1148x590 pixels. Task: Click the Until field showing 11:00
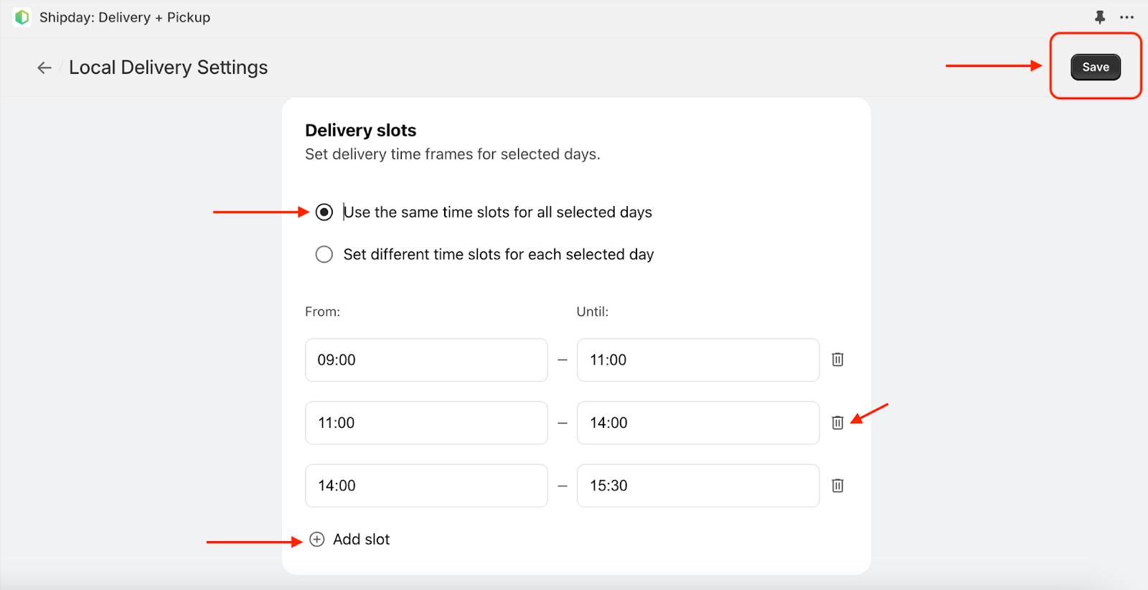[698, 360]
